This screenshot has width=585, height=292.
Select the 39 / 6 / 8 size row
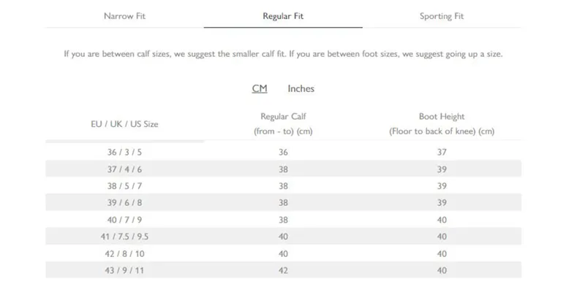pos(284,203)
